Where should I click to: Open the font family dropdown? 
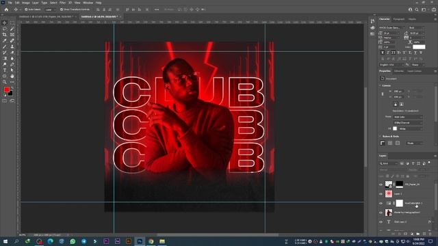click(x=391, y=28)
